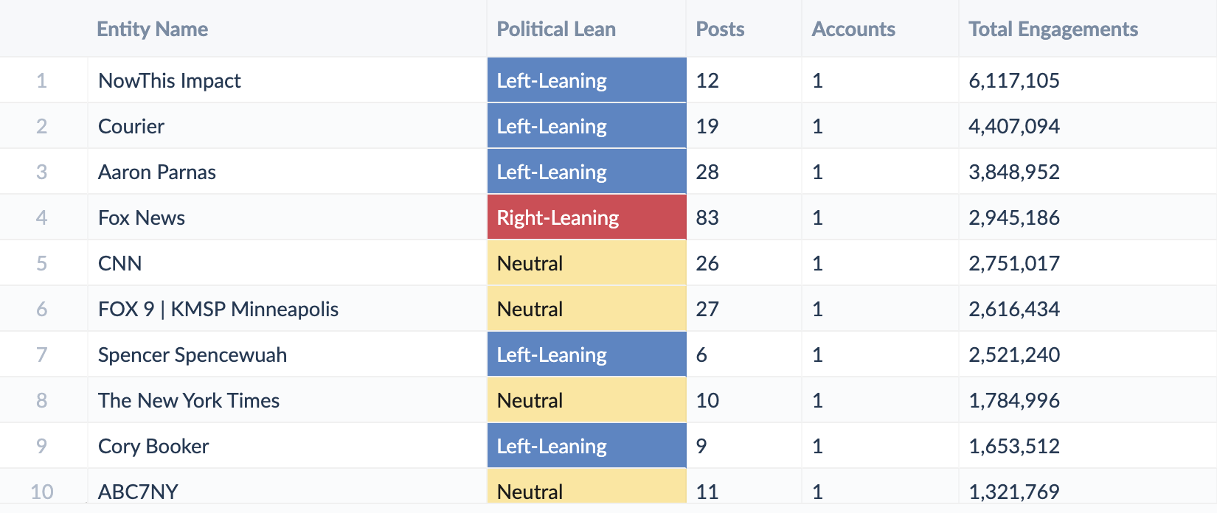Click Left-Leaning cell for NowThis Impact

coord(587,80)
